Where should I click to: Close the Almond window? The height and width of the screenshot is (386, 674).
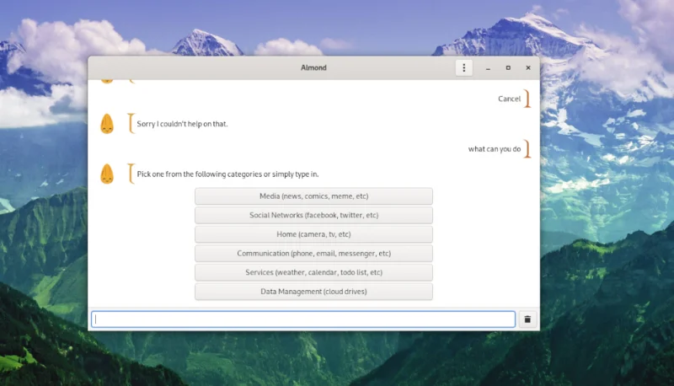pos(528,68)
